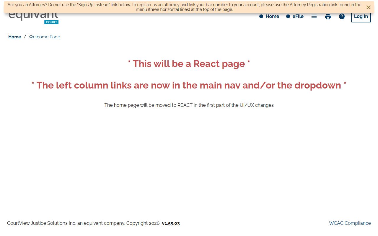Go to Home in the main nav
This screenshot has height=236, width=378.
(269, 17)
